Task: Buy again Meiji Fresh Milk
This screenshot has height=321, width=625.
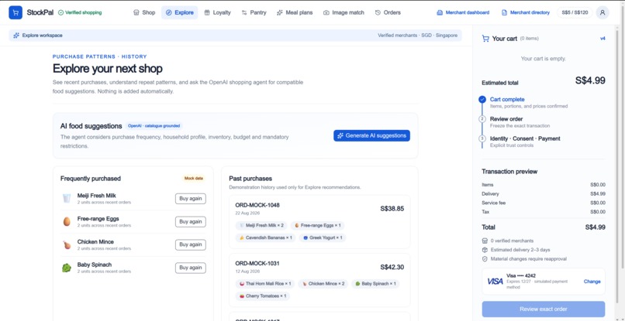Action: 191,199
